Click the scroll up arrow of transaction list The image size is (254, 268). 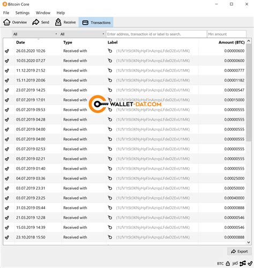coord(249,41)
